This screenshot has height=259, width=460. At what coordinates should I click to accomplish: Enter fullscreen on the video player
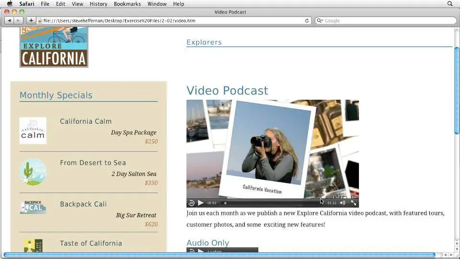pyautogui.click(x=354, y=203)
